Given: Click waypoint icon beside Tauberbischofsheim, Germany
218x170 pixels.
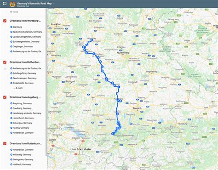Looking at the screenshot, I should (x=11, y=32).
